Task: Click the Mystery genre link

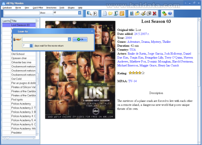Action: pyautogui.click(x=156, y=42)
